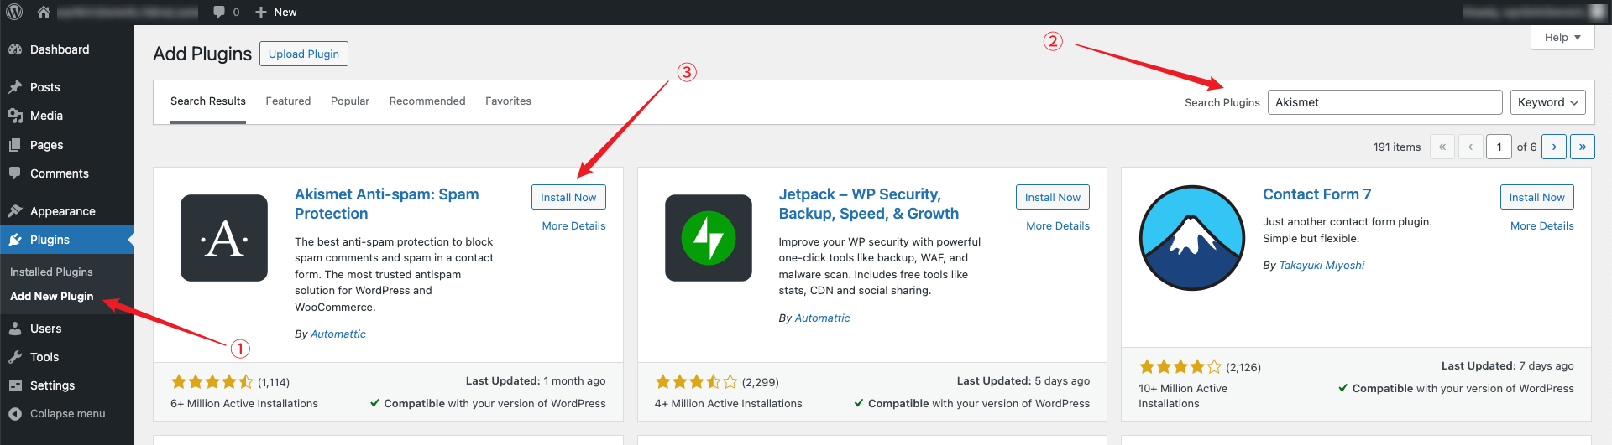Click the Jetpack plugin green lightning icon
Image resolution: width=1612 pixels, height=445 pixels.
(708, 238)
